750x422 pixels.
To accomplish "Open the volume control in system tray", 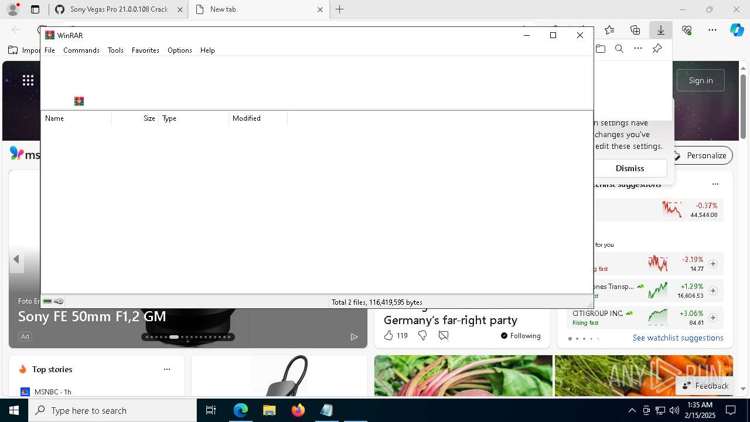I will coord(674,410).
